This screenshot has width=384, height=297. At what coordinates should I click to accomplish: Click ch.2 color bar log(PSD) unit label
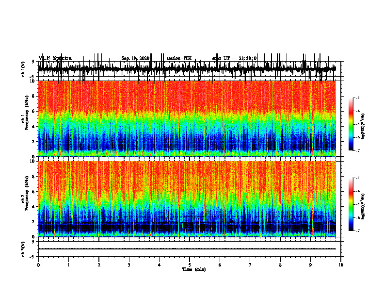(x=363, y=206)
